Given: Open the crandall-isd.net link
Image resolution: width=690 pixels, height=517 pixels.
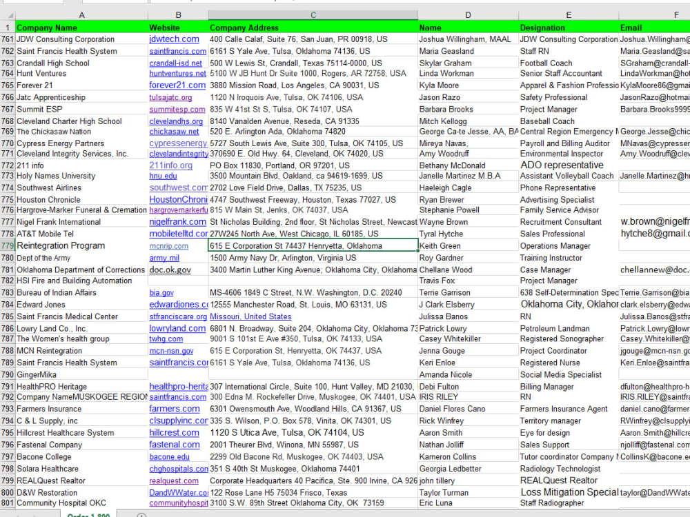Looking at the screenshot, I should [175, 63].
